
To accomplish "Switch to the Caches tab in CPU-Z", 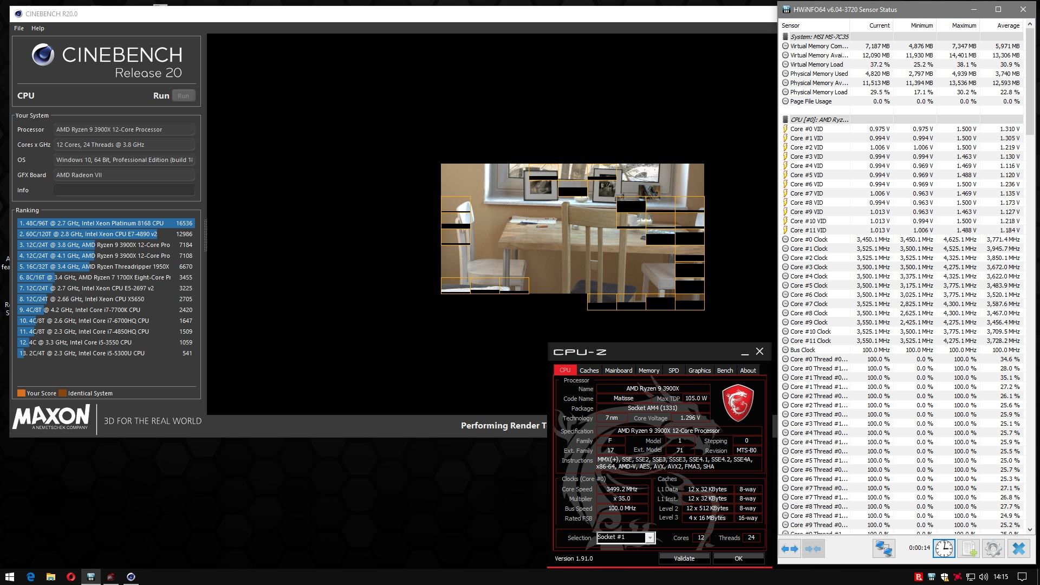I will pos(589,370).
